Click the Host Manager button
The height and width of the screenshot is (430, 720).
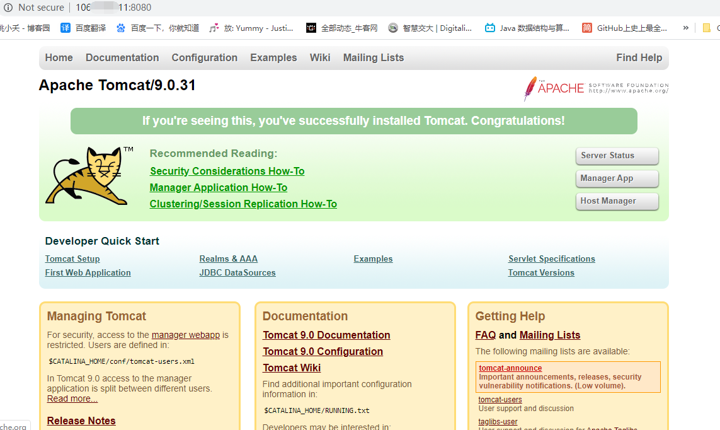click(x=617, y=201)
